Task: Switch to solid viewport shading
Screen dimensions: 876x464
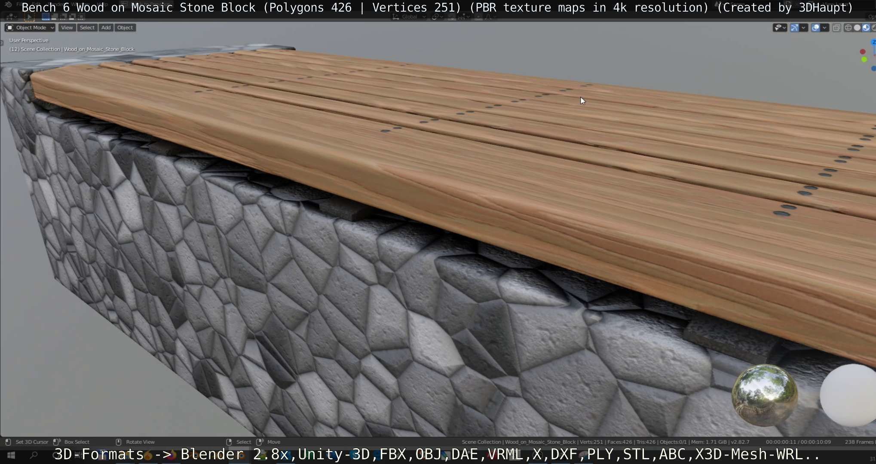Action: coord(857,28)
